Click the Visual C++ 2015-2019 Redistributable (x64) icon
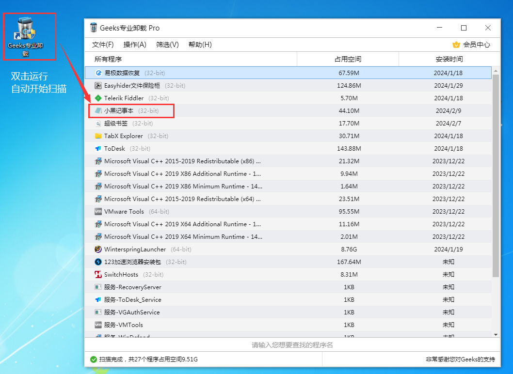The height and width of the screenshot is (374, 513). (98, 199)
